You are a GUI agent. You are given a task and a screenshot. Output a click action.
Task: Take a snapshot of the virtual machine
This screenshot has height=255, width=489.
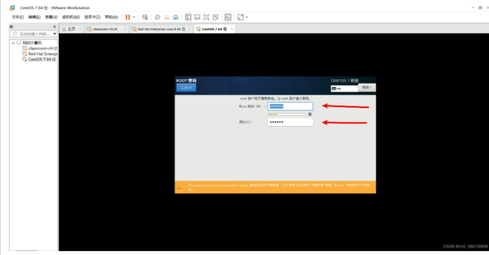[x=157, y=17]
